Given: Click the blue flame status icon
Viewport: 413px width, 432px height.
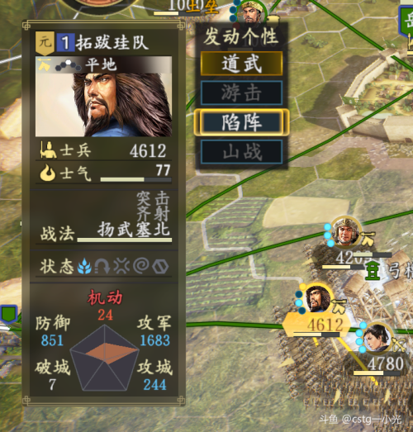Looking at the screenshot, I should [84, 266].
